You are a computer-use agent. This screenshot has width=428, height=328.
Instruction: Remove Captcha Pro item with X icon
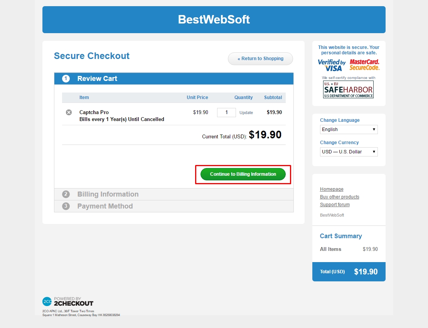(69, 113)
